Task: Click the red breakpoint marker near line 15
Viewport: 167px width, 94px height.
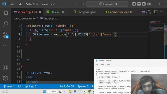Action: coord(22,67)
